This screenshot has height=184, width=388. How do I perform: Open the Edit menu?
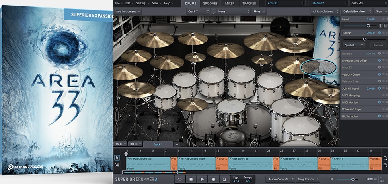(x=129, y=3)
